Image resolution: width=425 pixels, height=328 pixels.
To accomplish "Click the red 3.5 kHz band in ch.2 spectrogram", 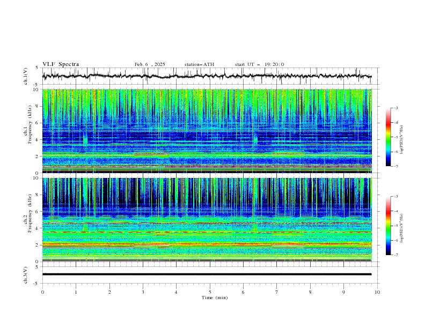I will coord(207,232).
